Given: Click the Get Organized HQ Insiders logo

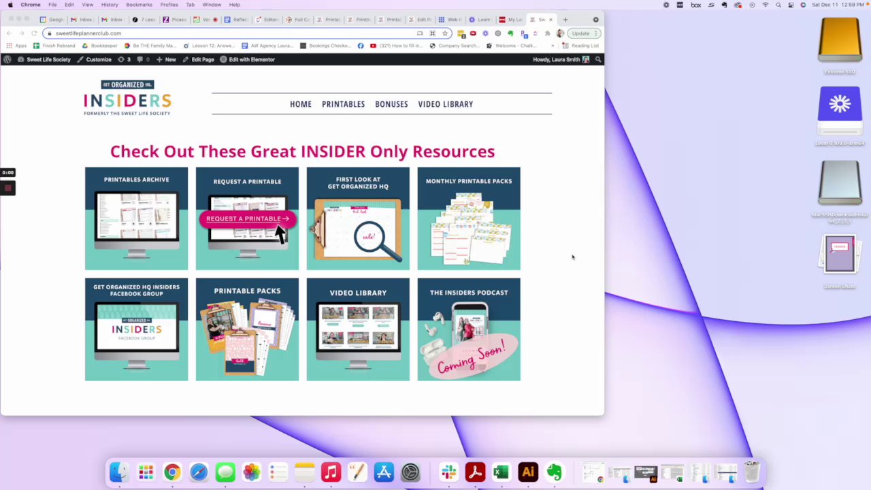Looking at the screenshot, I should coord(127,98).
